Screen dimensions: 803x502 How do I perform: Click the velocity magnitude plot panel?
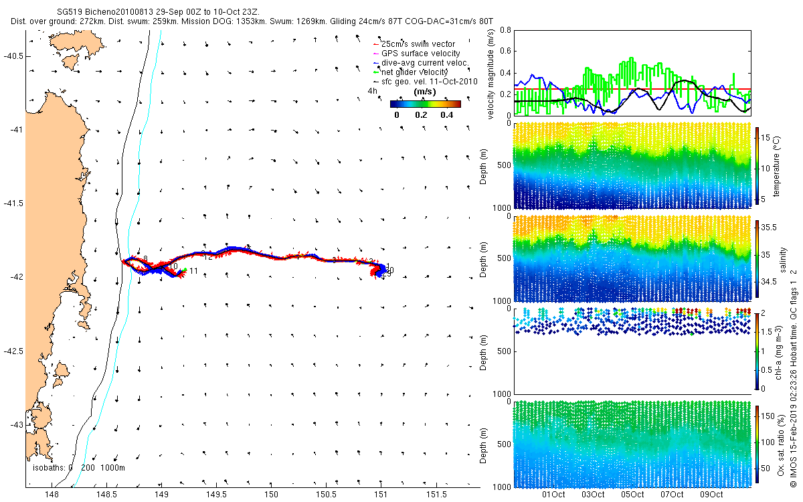point(632,72)
